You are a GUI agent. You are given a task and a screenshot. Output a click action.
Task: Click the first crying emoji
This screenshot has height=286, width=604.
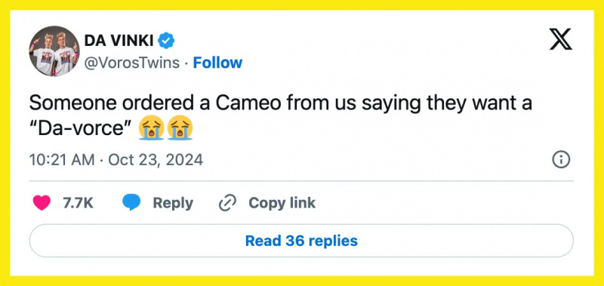[x=152, y=128]
